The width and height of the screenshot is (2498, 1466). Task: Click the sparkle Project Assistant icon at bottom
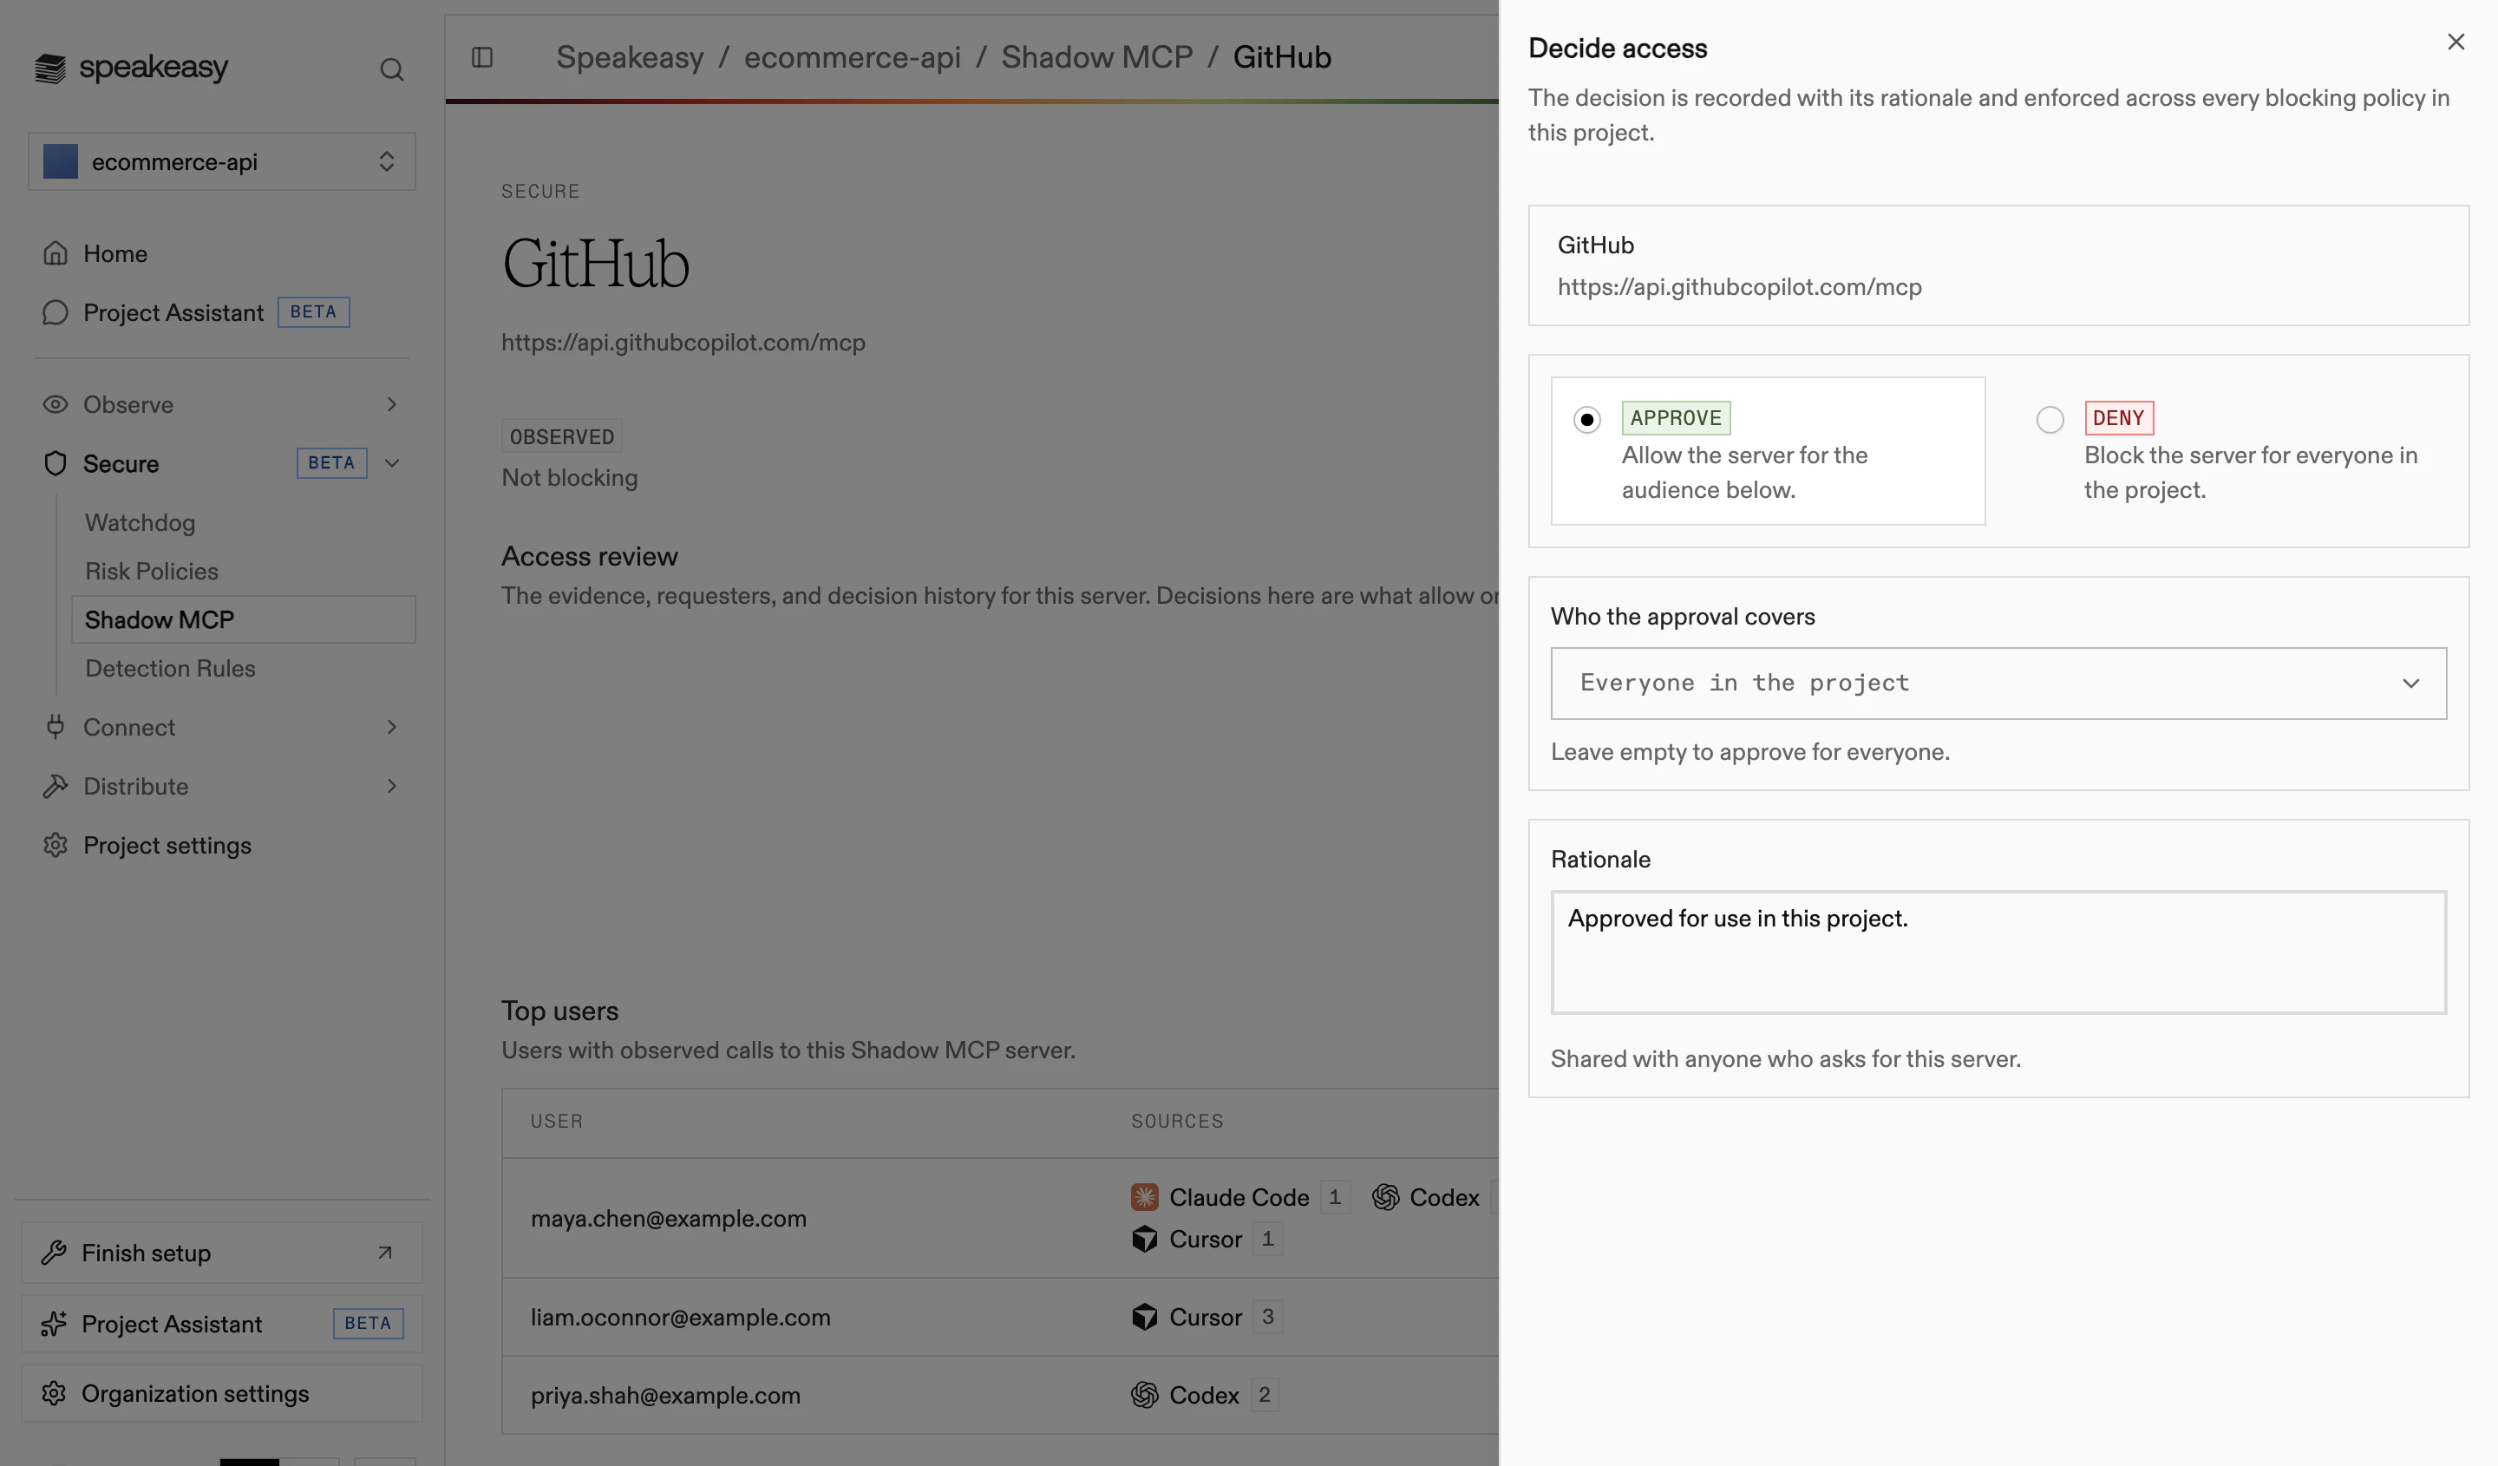click(x=54, y=1325)
